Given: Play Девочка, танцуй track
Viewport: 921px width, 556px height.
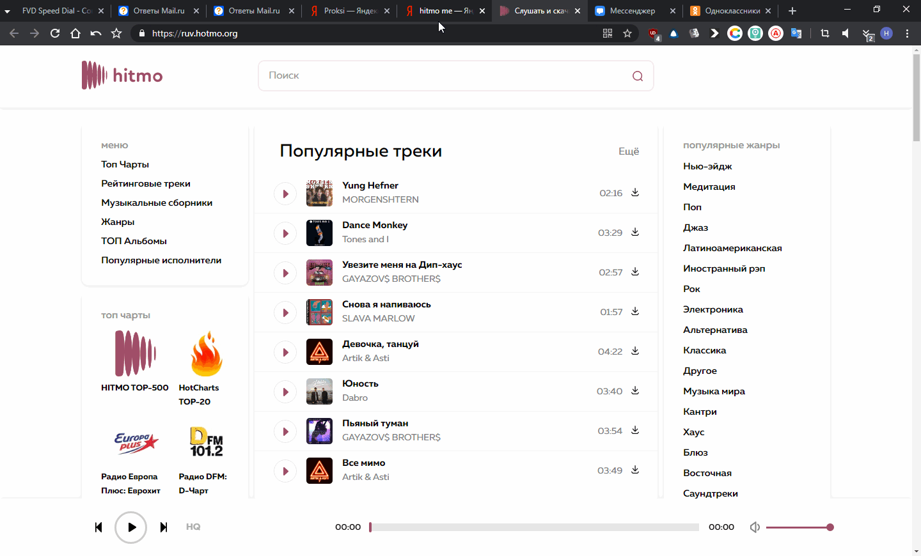Looking at the screenshot, I should pos(285,352).
